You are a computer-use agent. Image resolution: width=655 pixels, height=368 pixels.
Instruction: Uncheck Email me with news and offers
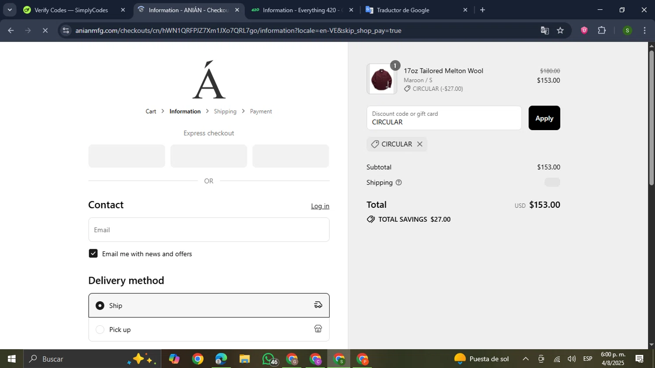pos(93,254)
